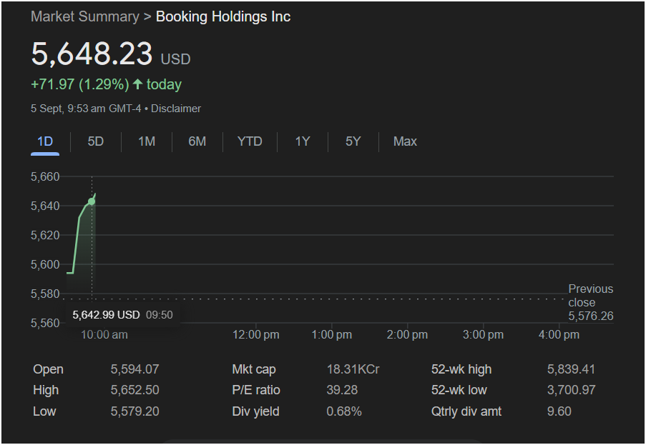Click the Mkt cap value 18.31KCr
Image resolution: width=646 pixels, height=445 pixels.
353,369
